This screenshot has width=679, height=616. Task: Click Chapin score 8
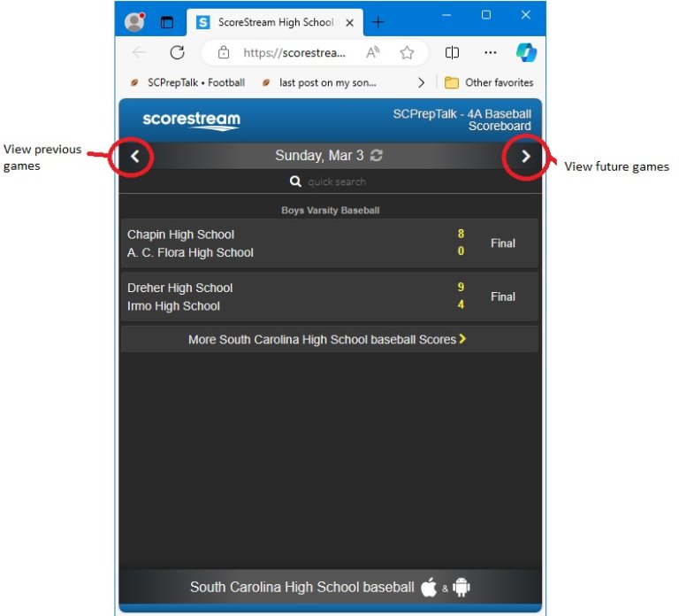461,234
